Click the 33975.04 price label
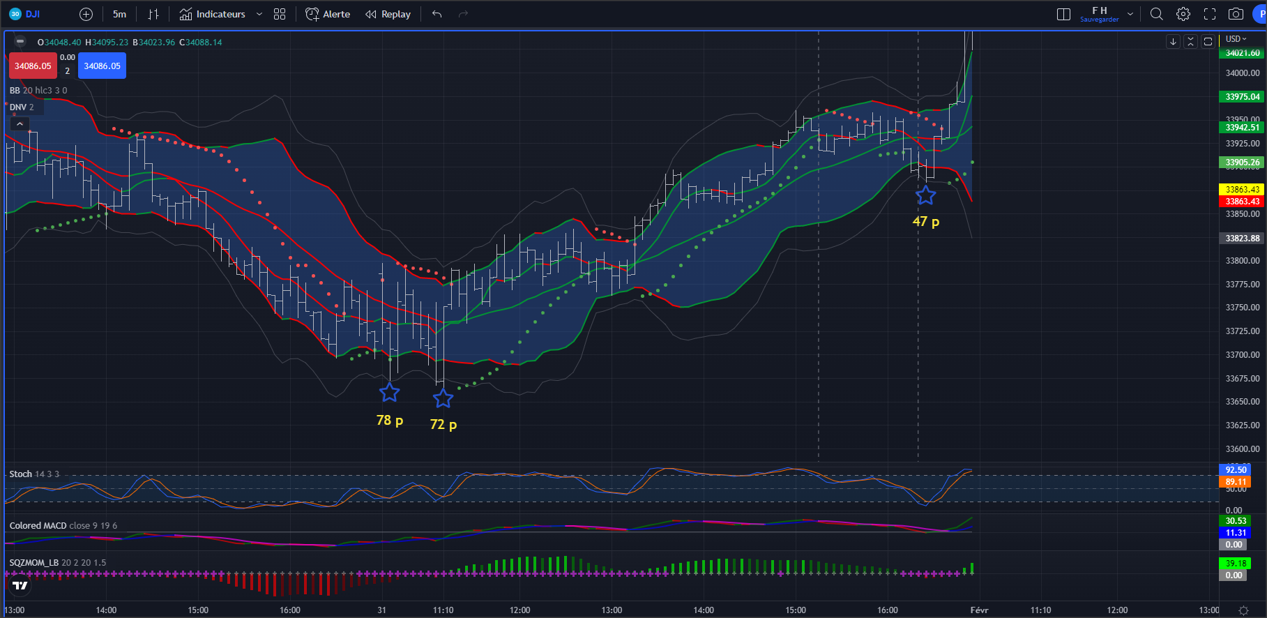The width and height of the screenshot is (1267, 618). (1243, 97)
